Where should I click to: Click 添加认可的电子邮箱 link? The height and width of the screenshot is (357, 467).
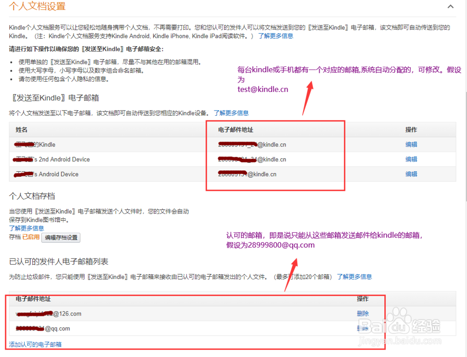click(x=35, y=344)
